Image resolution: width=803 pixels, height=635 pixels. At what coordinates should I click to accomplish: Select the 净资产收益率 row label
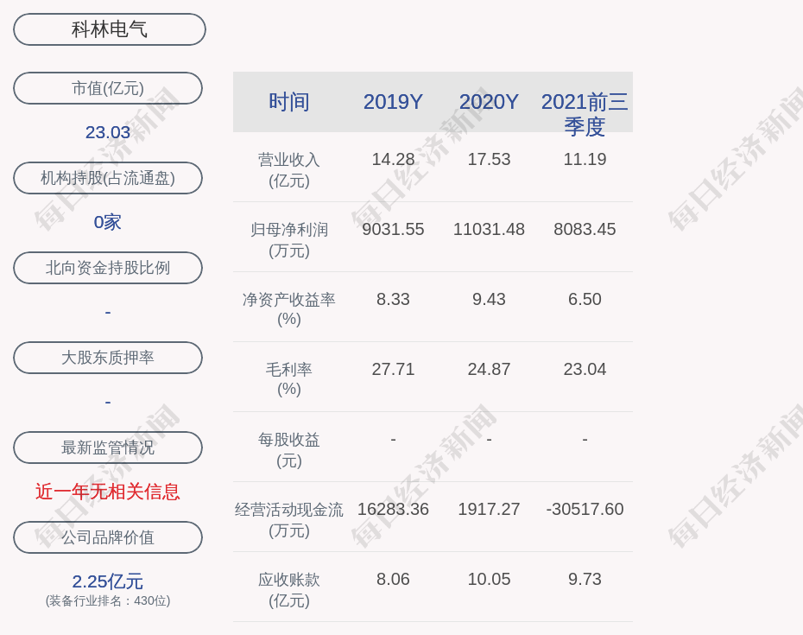[289, 308]
